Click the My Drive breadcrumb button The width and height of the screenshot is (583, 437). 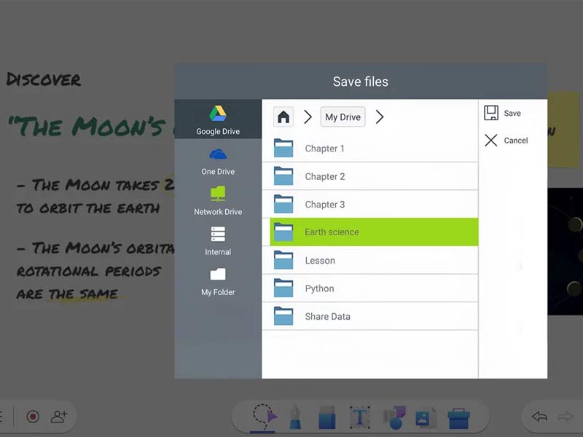click(x=343, y=117)
